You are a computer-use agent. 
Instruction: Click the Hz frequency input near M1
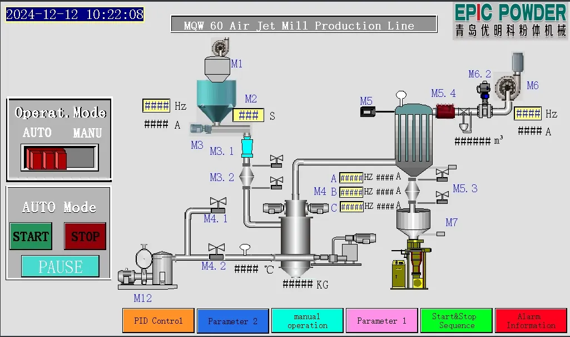click(157, 105)
